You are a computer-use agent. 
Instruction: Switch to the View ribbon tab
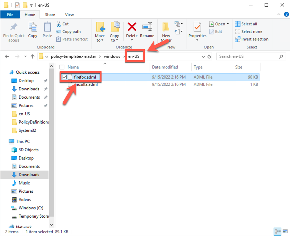pyautogui.click(x=69, y=15)
